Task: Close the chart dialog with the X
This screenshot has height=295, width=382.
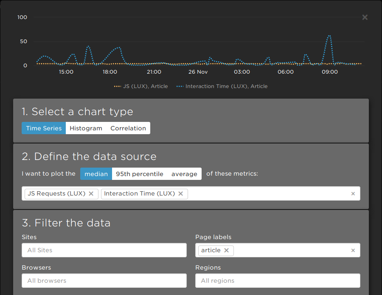Action: [365, 17]
